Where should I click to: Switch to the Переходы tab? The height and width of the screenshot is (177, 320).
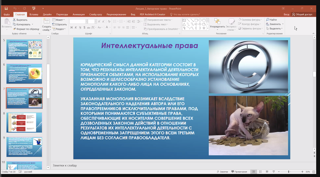pyautogui.click(x=62, y=14)
